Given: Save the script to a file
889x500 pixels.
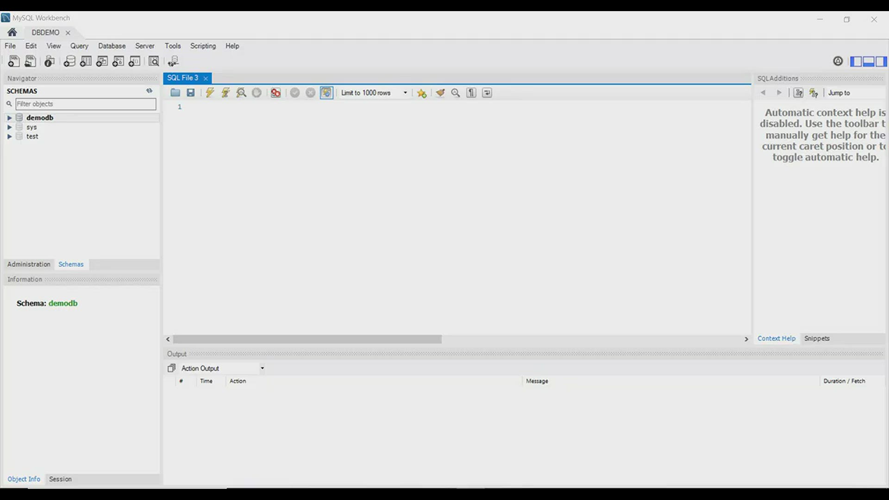Looking at the screenshot, I should pyautogui.click(x=191, y=93).
